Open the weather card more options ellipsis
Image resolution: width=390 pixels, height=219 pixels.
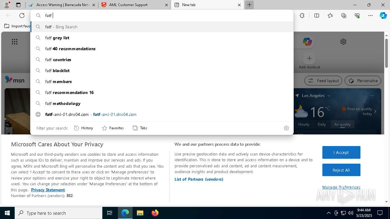tap(372, 96)
